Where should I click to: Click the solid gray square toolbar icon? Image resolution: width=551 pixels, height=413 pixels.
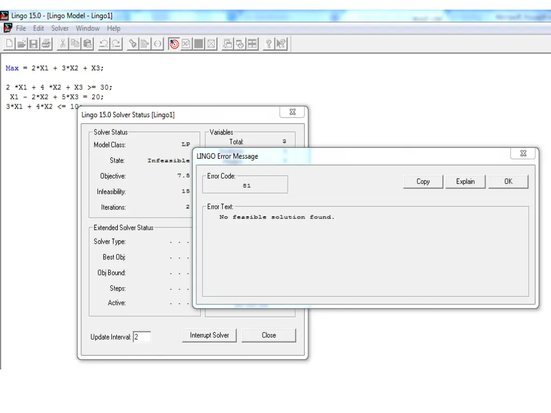tap(199, 44)
